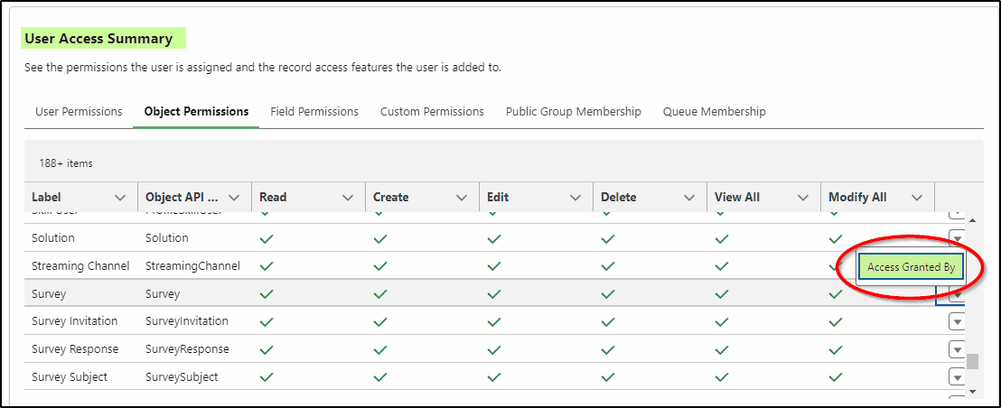Open the Queue Membership tab
1001x408 pixels.
(715, 112)
